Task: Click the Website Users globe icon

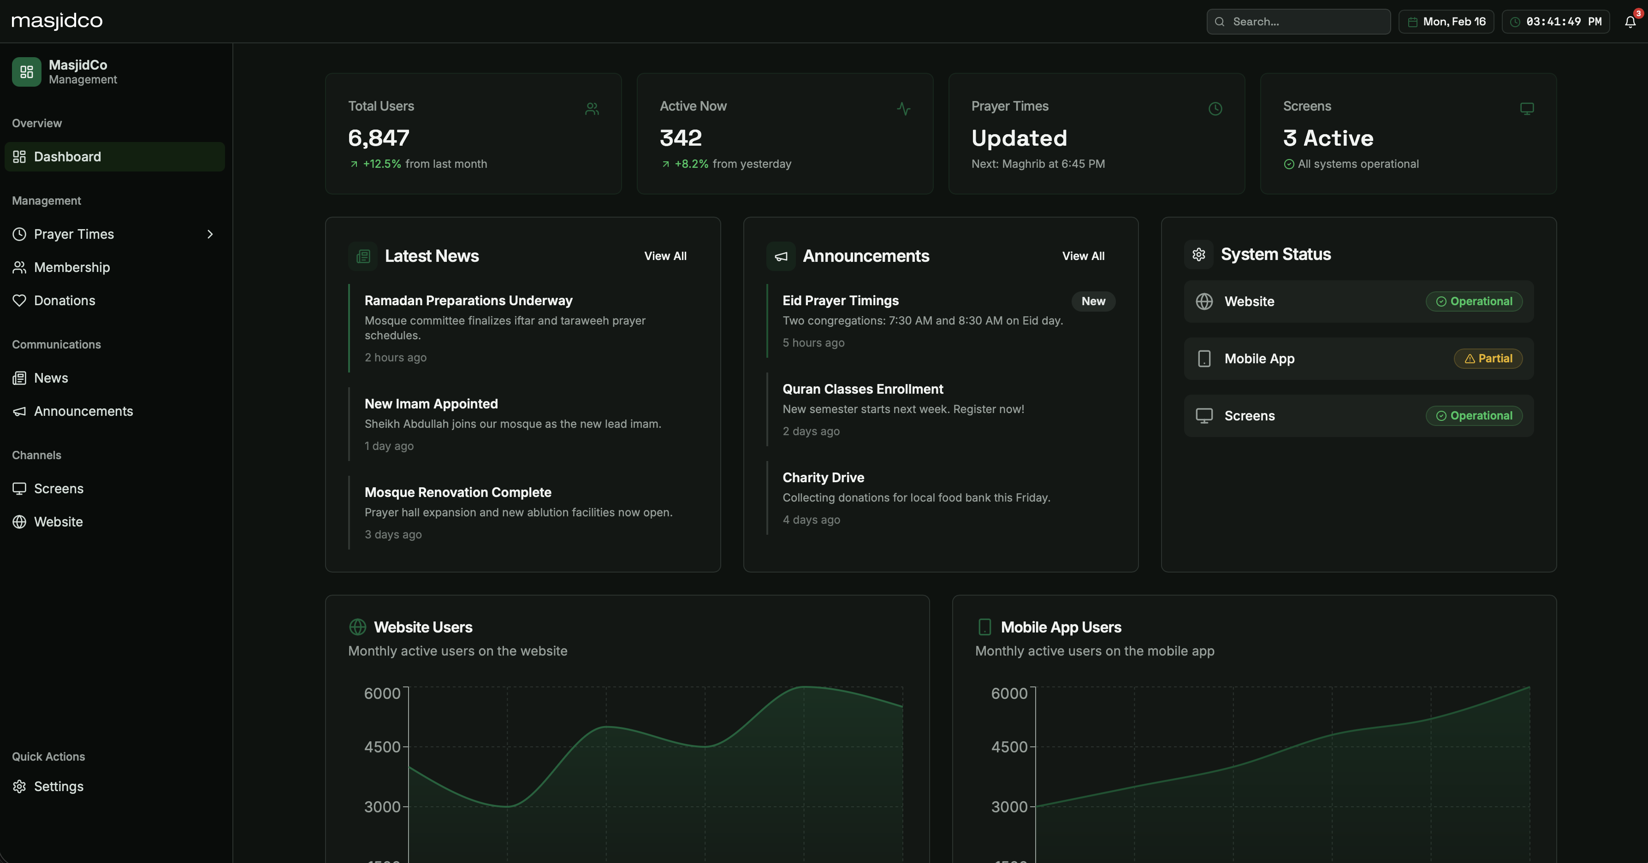Action: click(358, 627)
